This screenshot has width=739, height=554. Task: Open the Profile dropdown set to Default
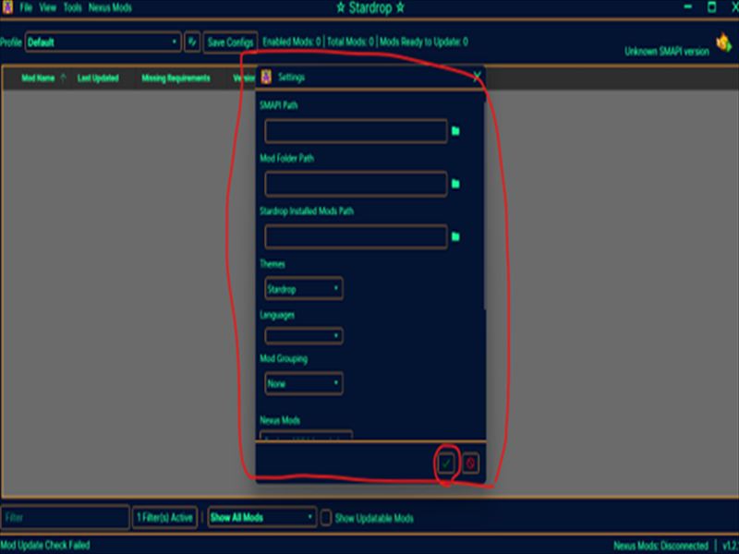point(103,42)
